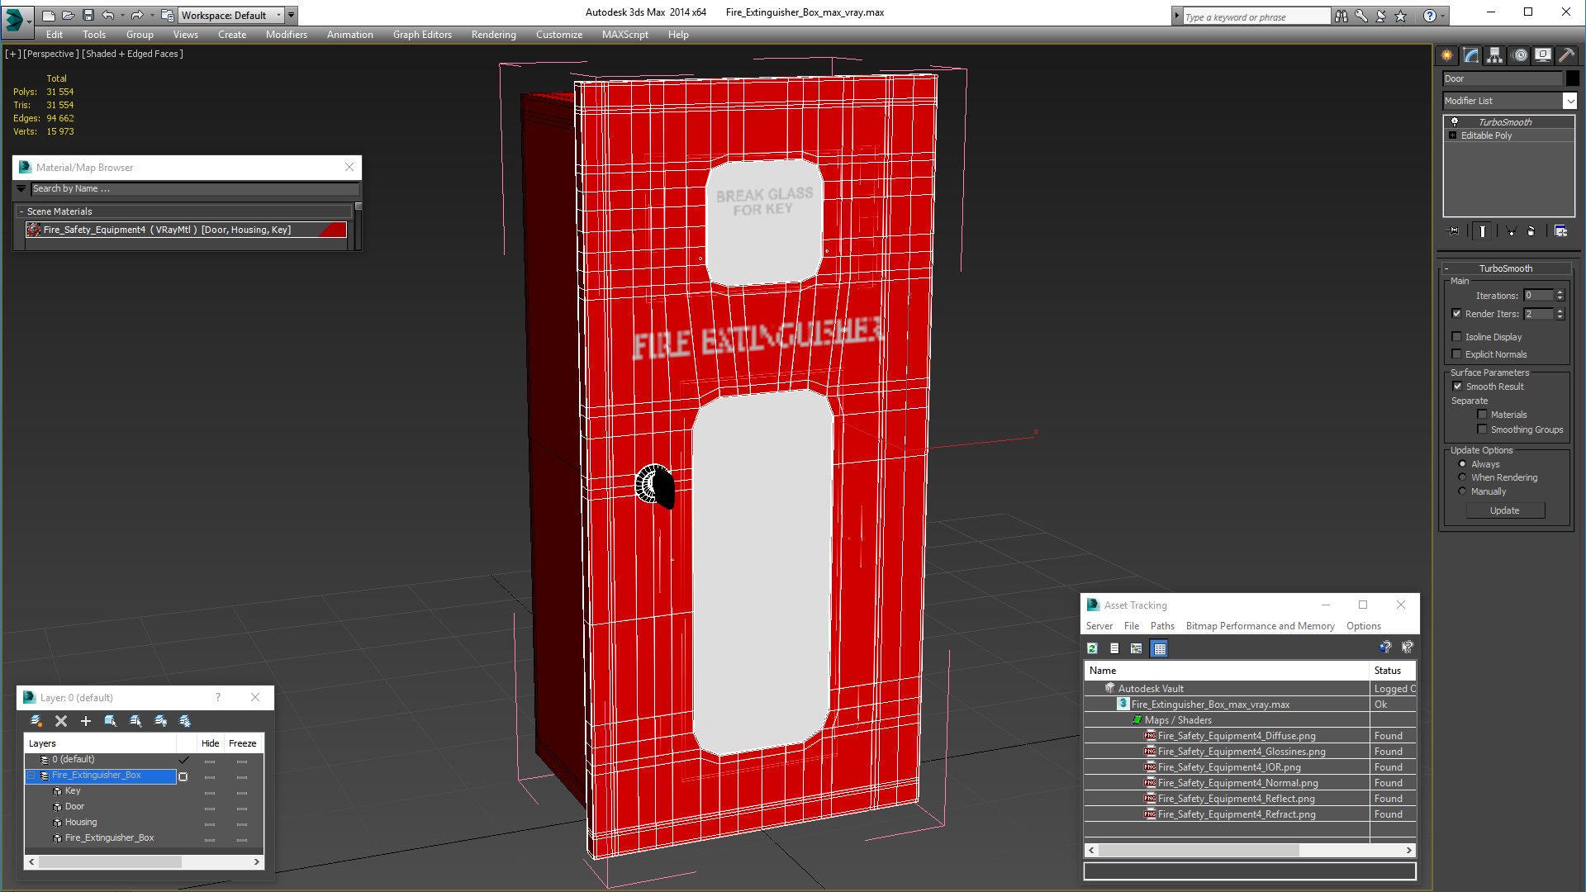Screen dimensions: 1586x892
Task: Uncheck Smooth Result checkbox
Action: click(1457, 387)
